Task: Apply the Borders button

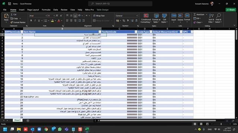Action: click(46, 21)
